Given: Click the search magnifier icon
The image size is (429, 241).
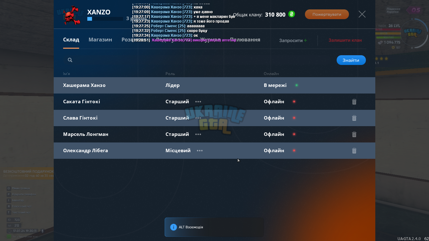Looking at the screenshot, I should click(70, 60).
